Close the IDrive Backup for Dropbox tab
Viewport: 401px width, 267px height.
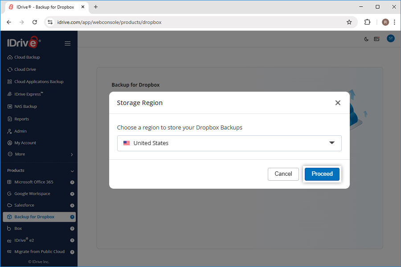click(83, 7)
